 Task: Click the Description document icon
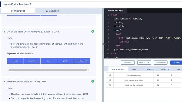pyautogui.click(x=12, y=11)
